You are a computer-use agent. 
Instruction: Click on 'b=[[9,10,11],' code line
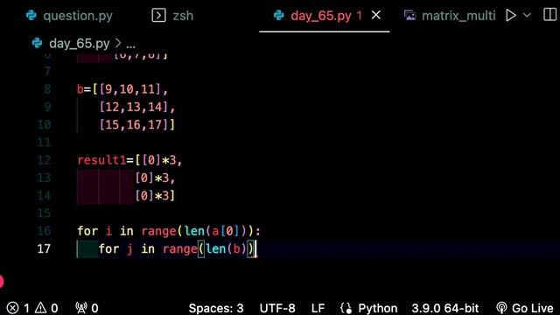tap(122, 89)
